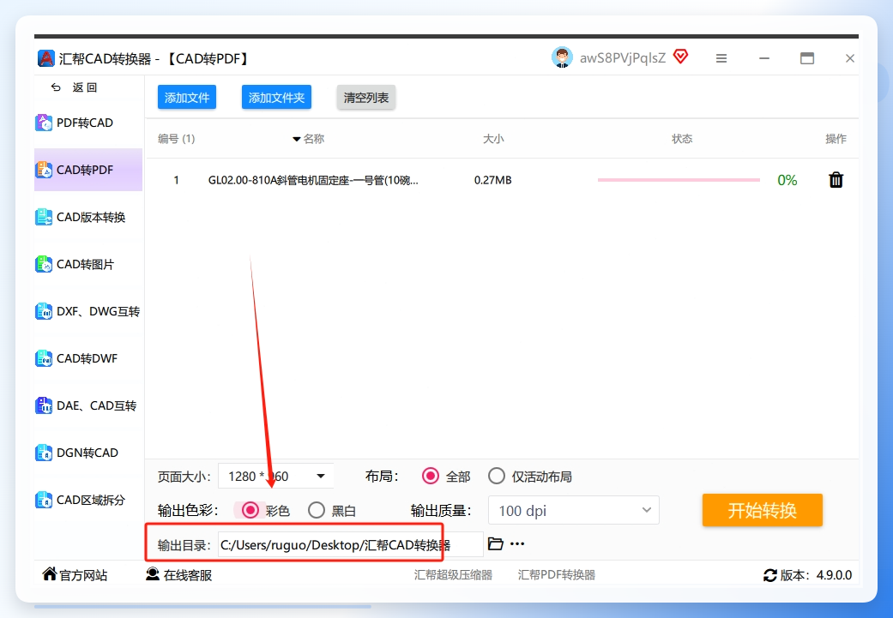Choose the DXF、DWG互转 menu item

[x=88, y=311]
